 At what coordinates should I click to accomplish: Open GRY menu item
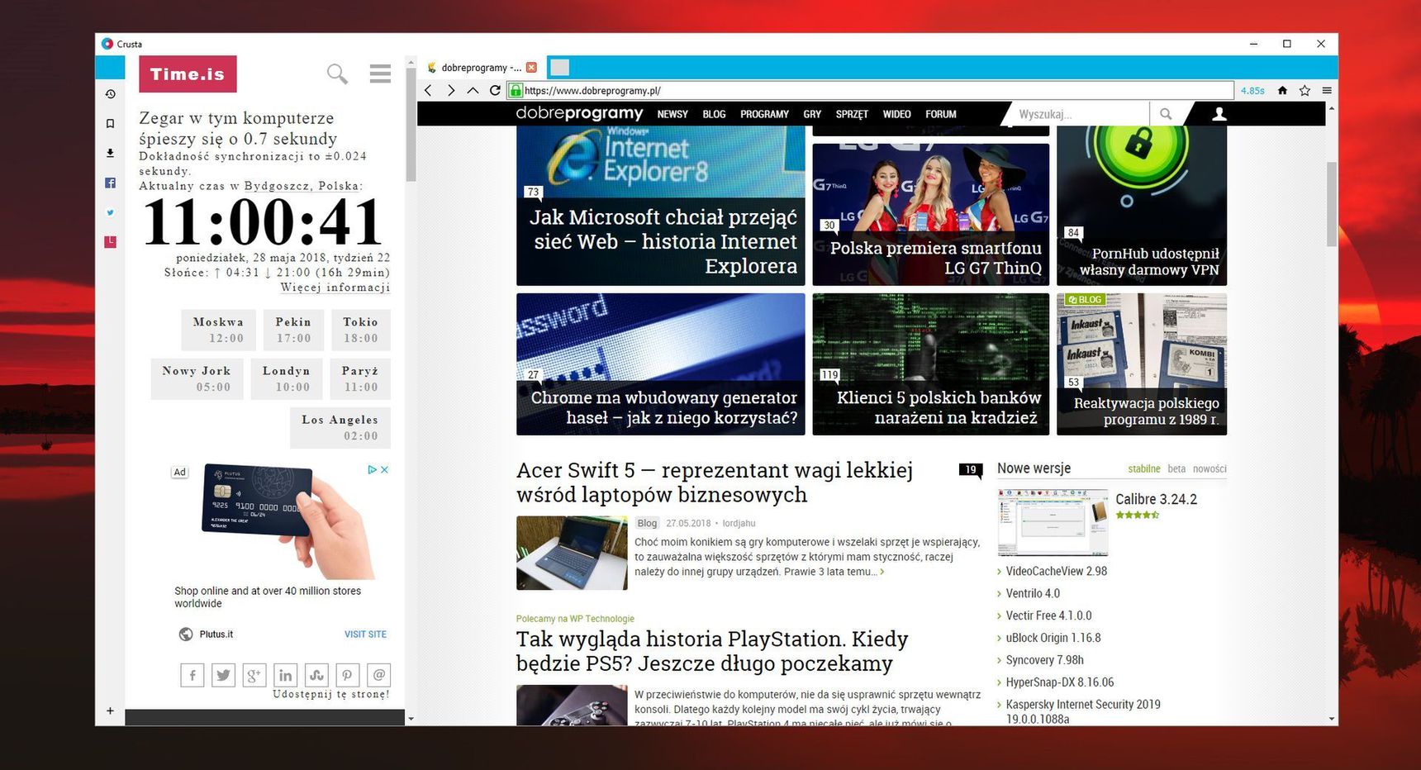[812, 114]
